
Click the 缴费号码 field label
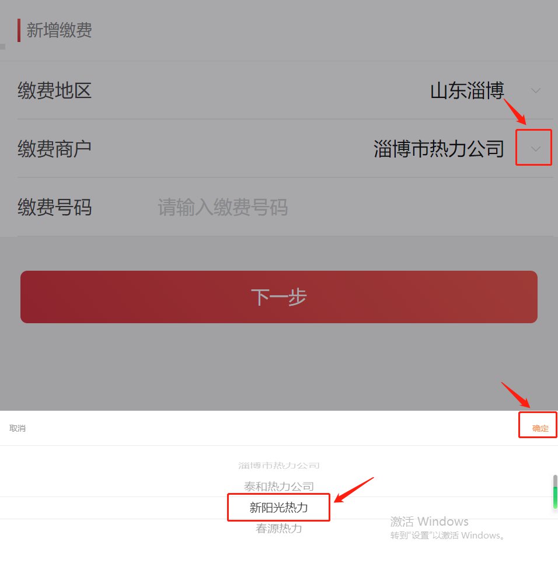(x=54, y=207)
